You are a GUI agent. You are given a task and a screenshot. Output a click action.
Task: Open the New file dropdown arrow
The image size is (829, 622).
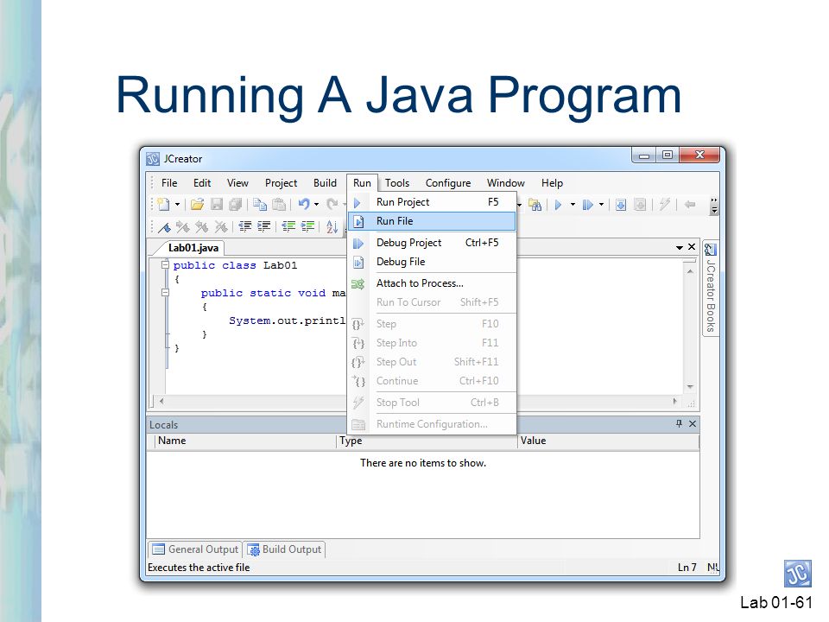177,204
